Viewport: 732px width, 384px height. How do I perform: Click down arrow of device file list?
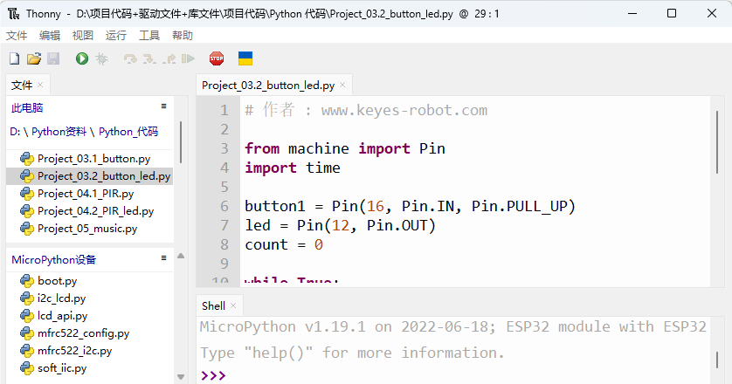tap(181, 376)
